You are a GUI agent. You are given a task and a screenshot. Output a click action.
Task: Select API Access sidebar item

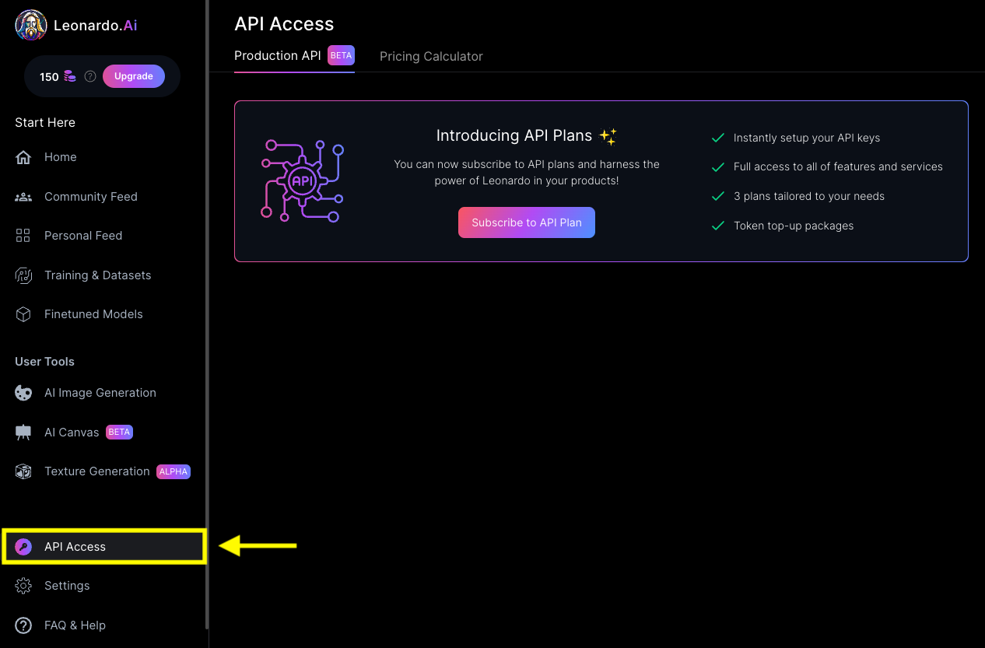tap(103, 547)
